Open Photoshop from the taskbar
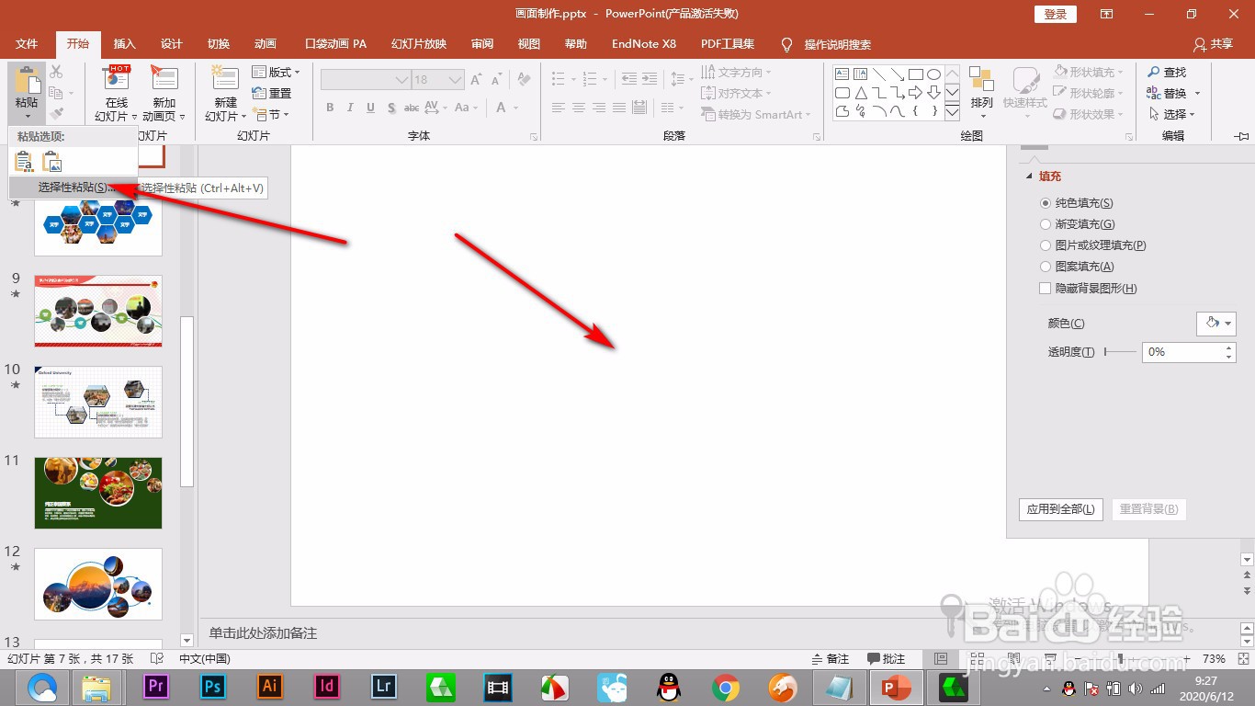The height and width of the screenshot is (706, 1255). tap(213, 687)
